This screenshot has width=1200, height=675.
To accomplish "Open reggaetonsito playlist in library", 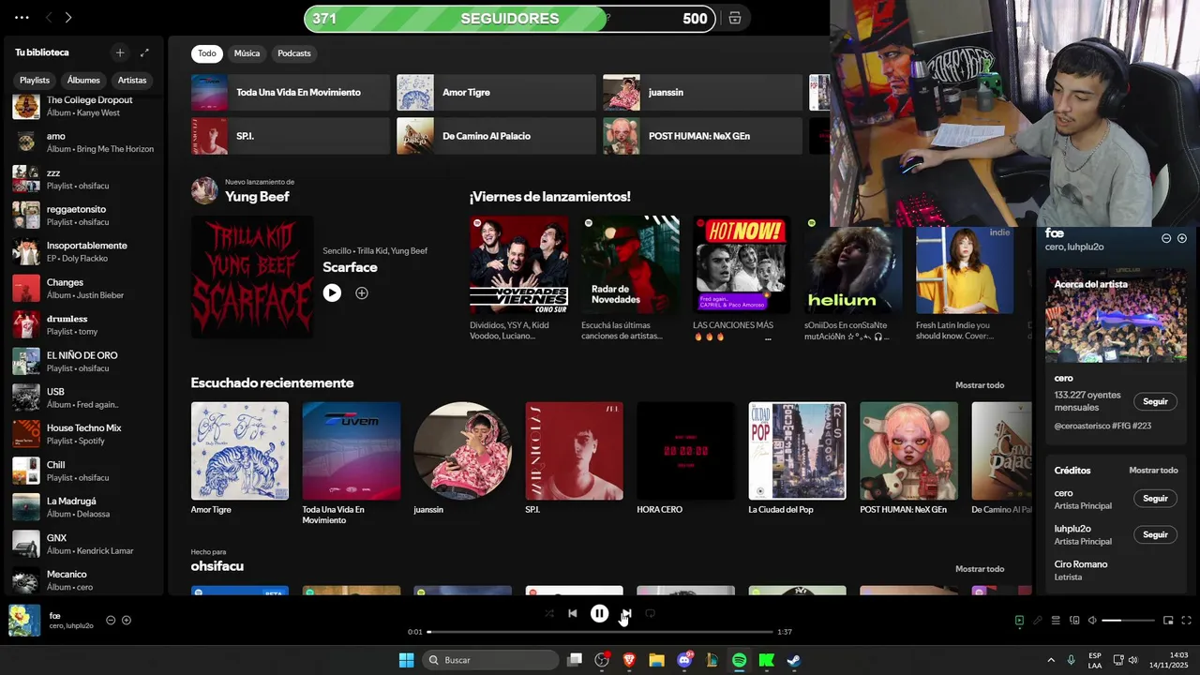I will [83, 216].
